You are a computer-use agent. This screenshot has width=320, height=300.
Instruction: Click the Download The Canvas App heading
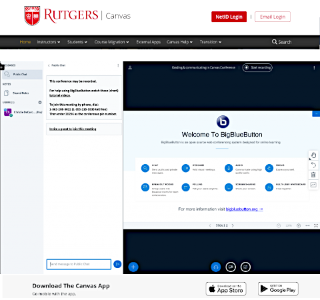coord(71,286)
